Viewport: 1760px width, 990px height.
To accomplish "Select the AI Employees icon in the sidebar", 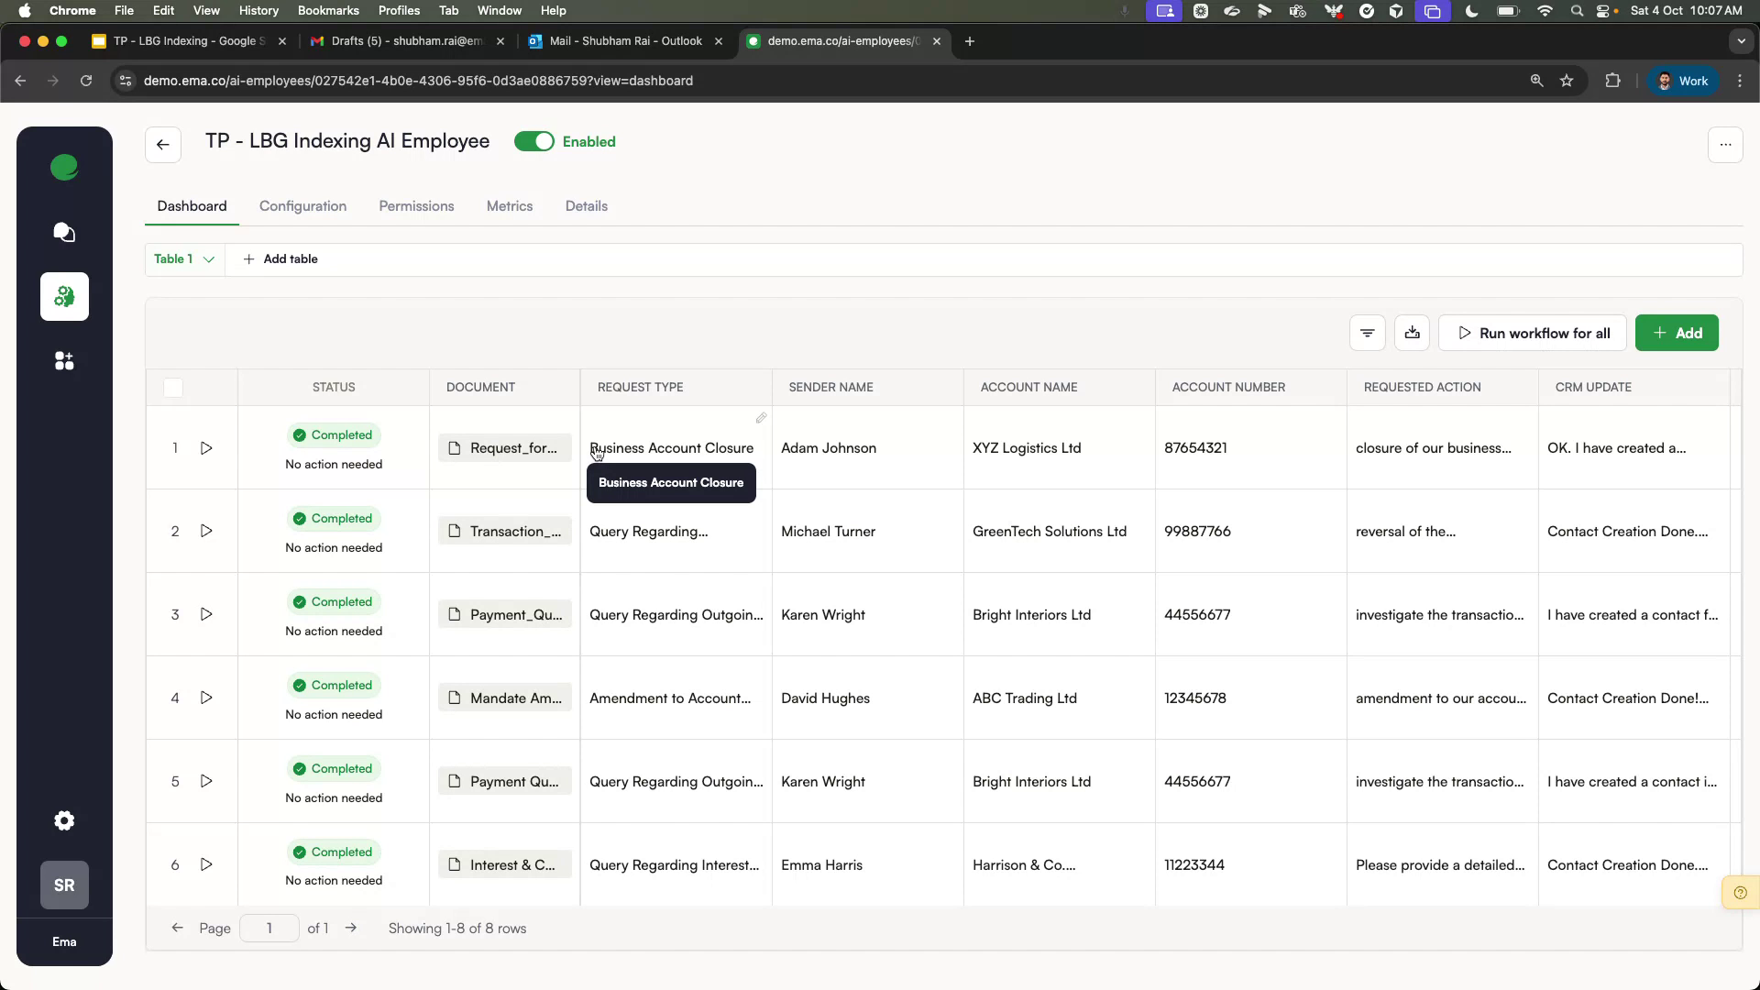I will [64, 296].
